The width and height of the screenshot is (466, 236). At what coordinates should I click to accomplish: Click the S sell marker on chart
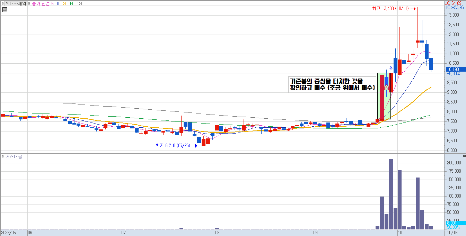tap(390, 67)
